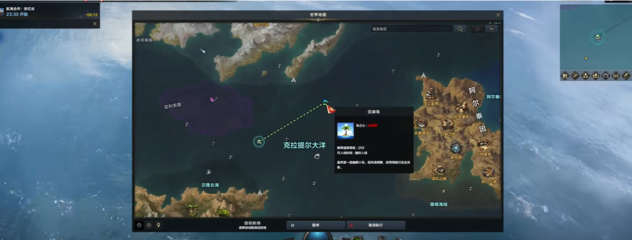This screenshot has width=632, height=240.
Task: Click the purple ghost ship icon
Action: [x=213, y=99]
